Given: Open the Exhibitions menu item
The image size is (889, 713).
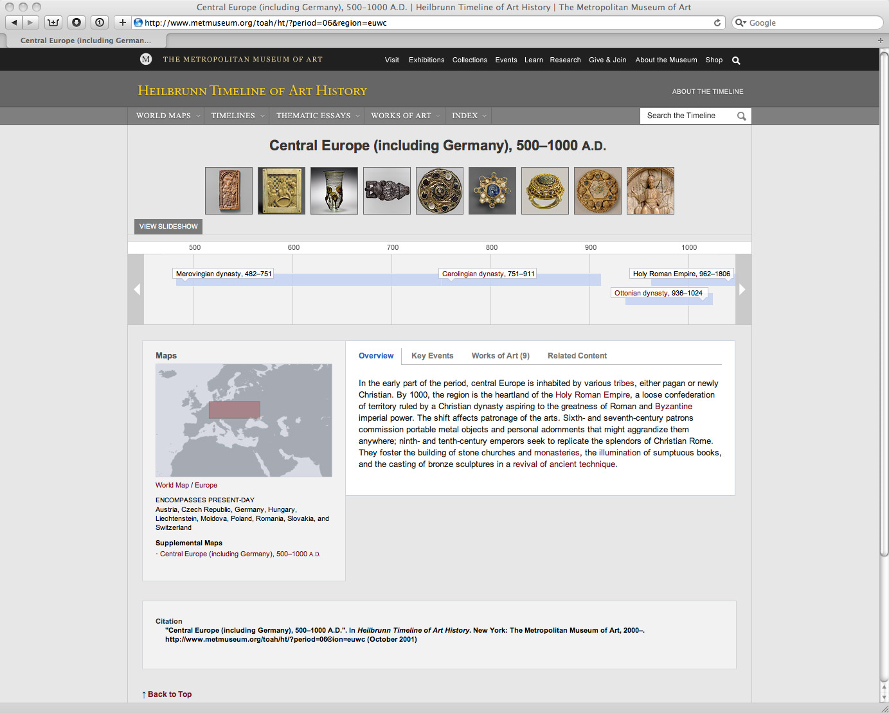Looking at the screenshot, I should (426, 60).
